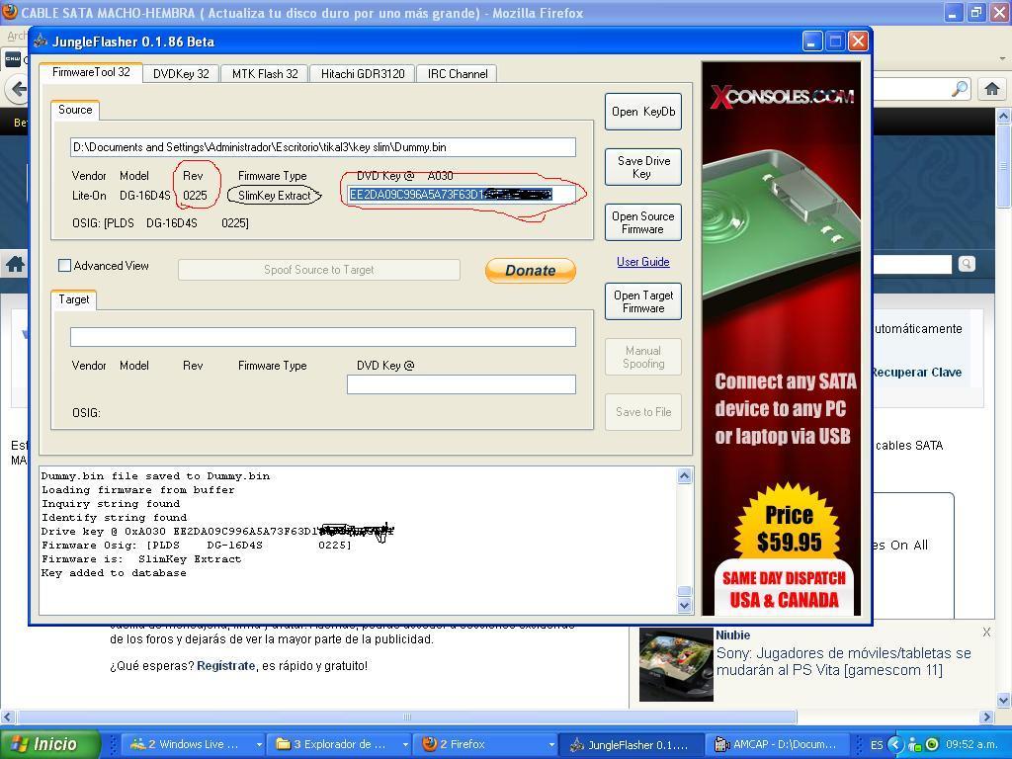Image resolution: width=1012 pixels, height=759 pixels.
Task: Click the Regístrate link on webpage
Action: tap(226, 665)
